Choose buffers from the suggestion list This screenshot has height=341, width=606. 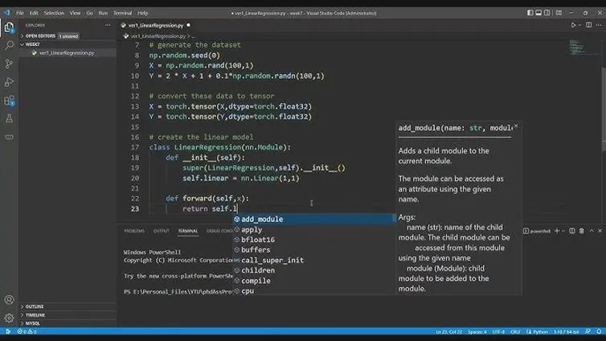point(314,250)
